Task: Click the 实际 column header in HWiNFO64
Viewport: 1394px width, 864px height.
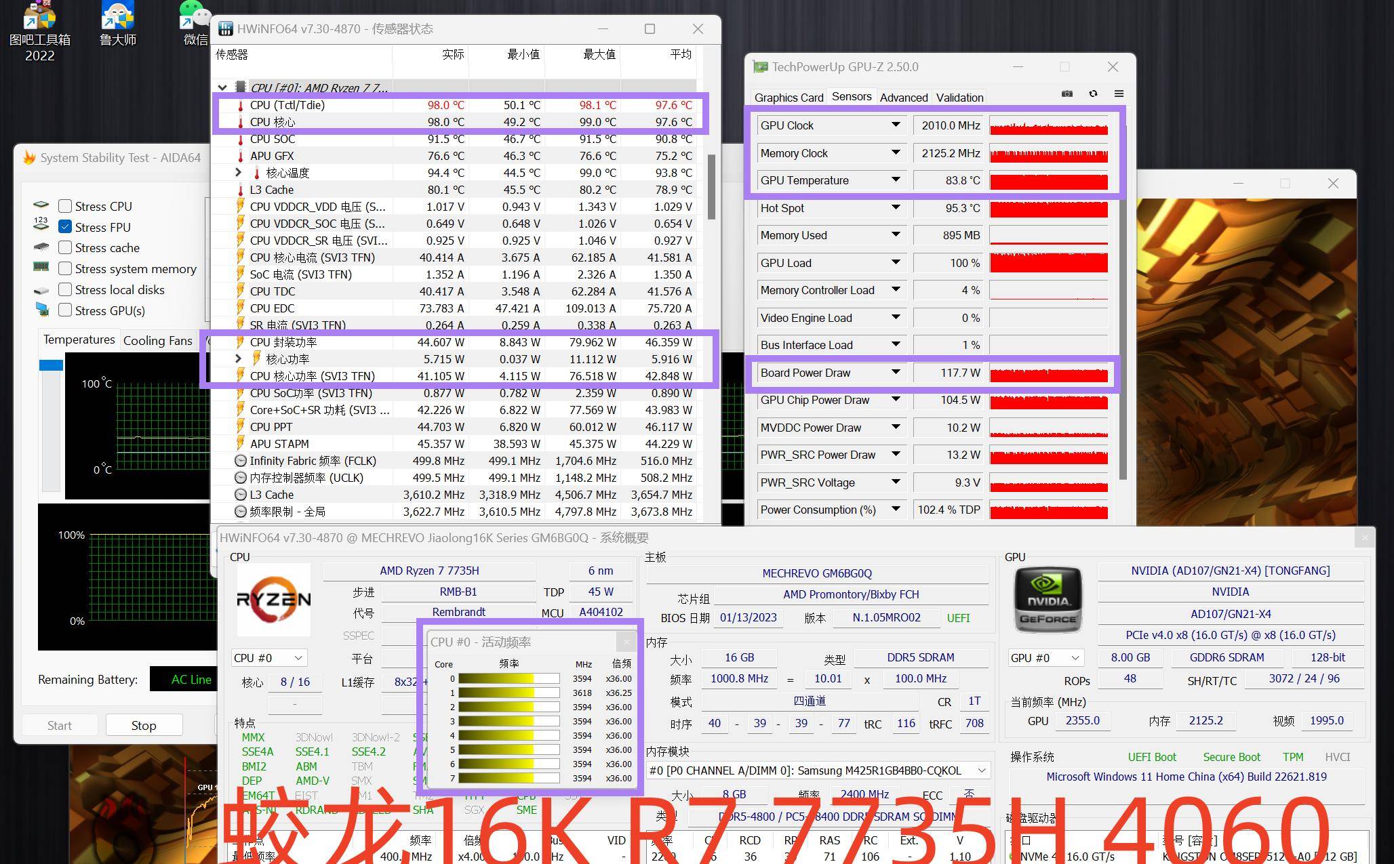Action: [431, 54]
